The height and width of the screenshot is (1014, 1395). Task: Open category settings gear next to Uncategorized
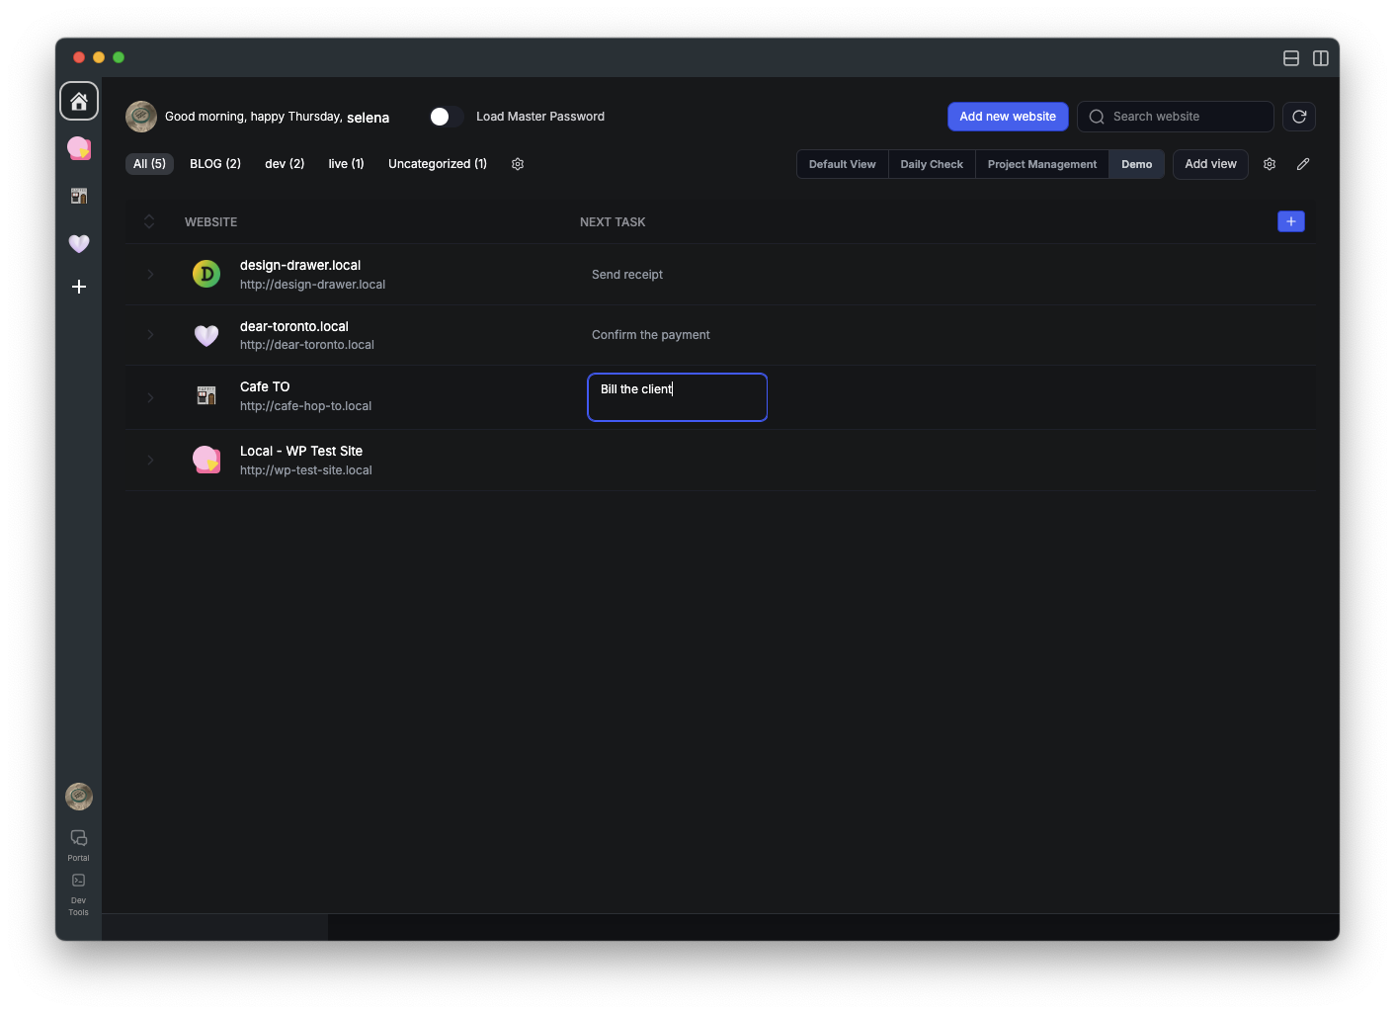click(518, 164)
